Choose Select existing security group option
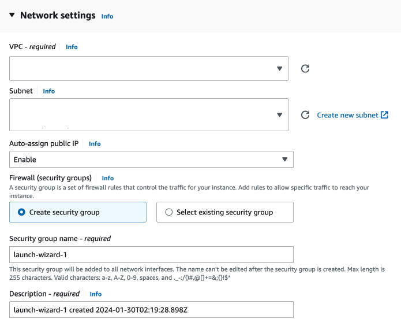Screen dimensions: 401x326 (169, 212)
